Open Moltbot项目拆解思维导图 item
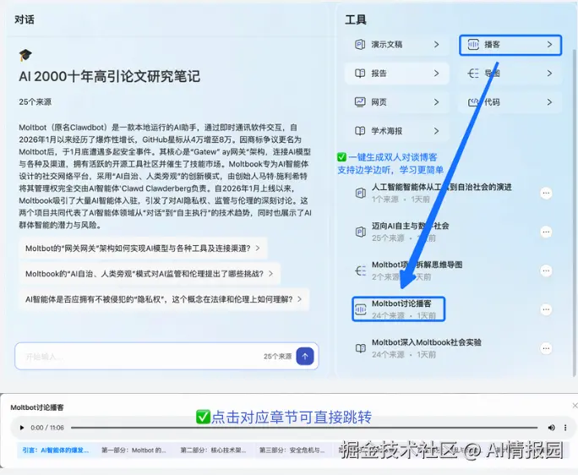The image size is (578, 475). tap(417, 270)
